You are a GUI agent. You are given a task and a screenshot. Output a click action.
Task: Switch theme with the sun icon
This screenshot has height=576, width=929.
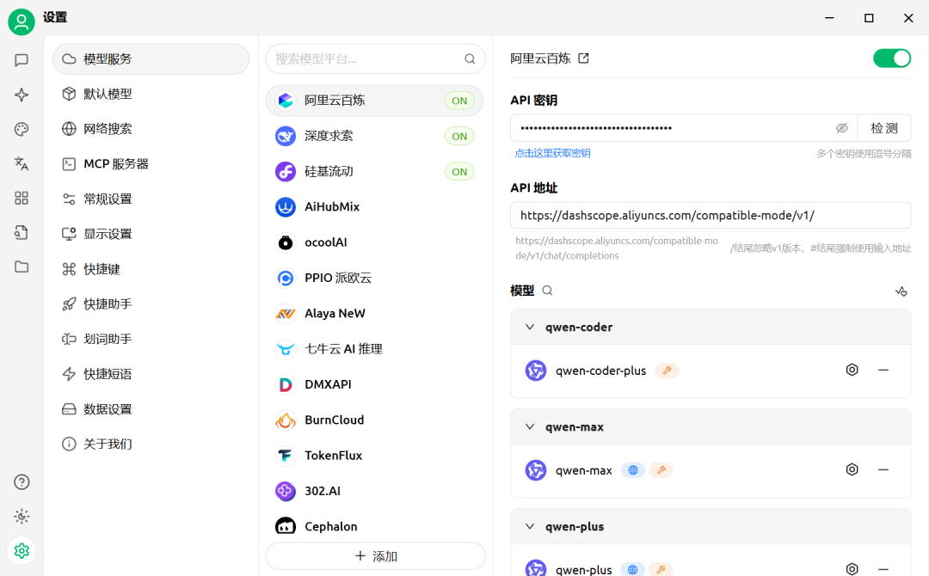point(22,516)
